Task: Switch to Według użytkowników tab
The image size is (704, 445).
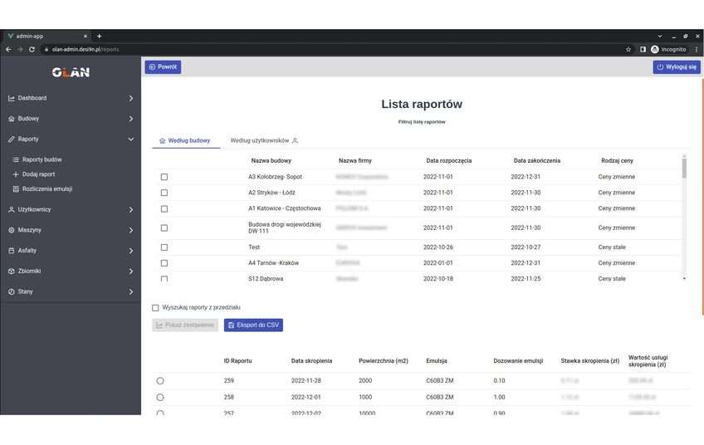Action: point(264,140)
